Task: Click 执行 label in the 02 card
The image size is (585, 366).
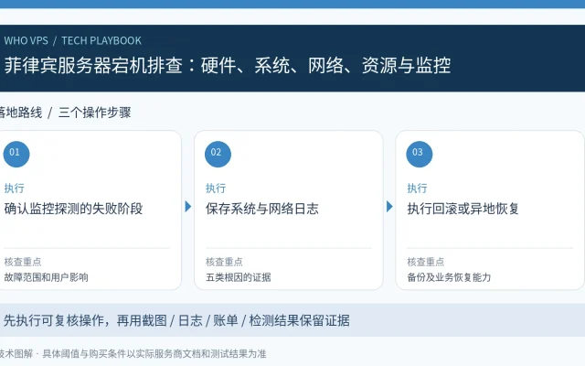Action: [216, 188]
